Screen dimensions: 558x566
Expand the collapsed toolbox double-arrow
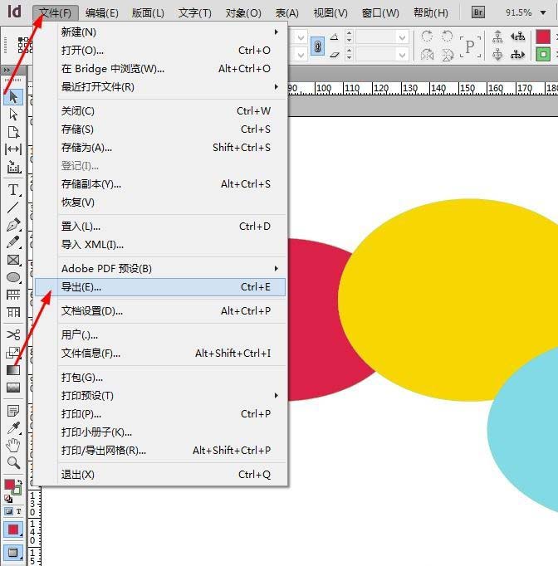pos(7,70)
